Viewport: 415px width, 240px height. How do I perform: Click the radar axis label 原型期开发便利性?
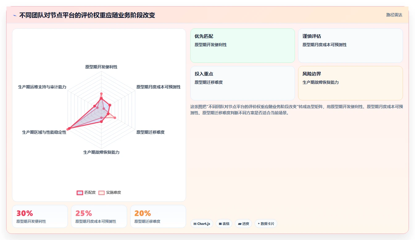pos(101,67)
